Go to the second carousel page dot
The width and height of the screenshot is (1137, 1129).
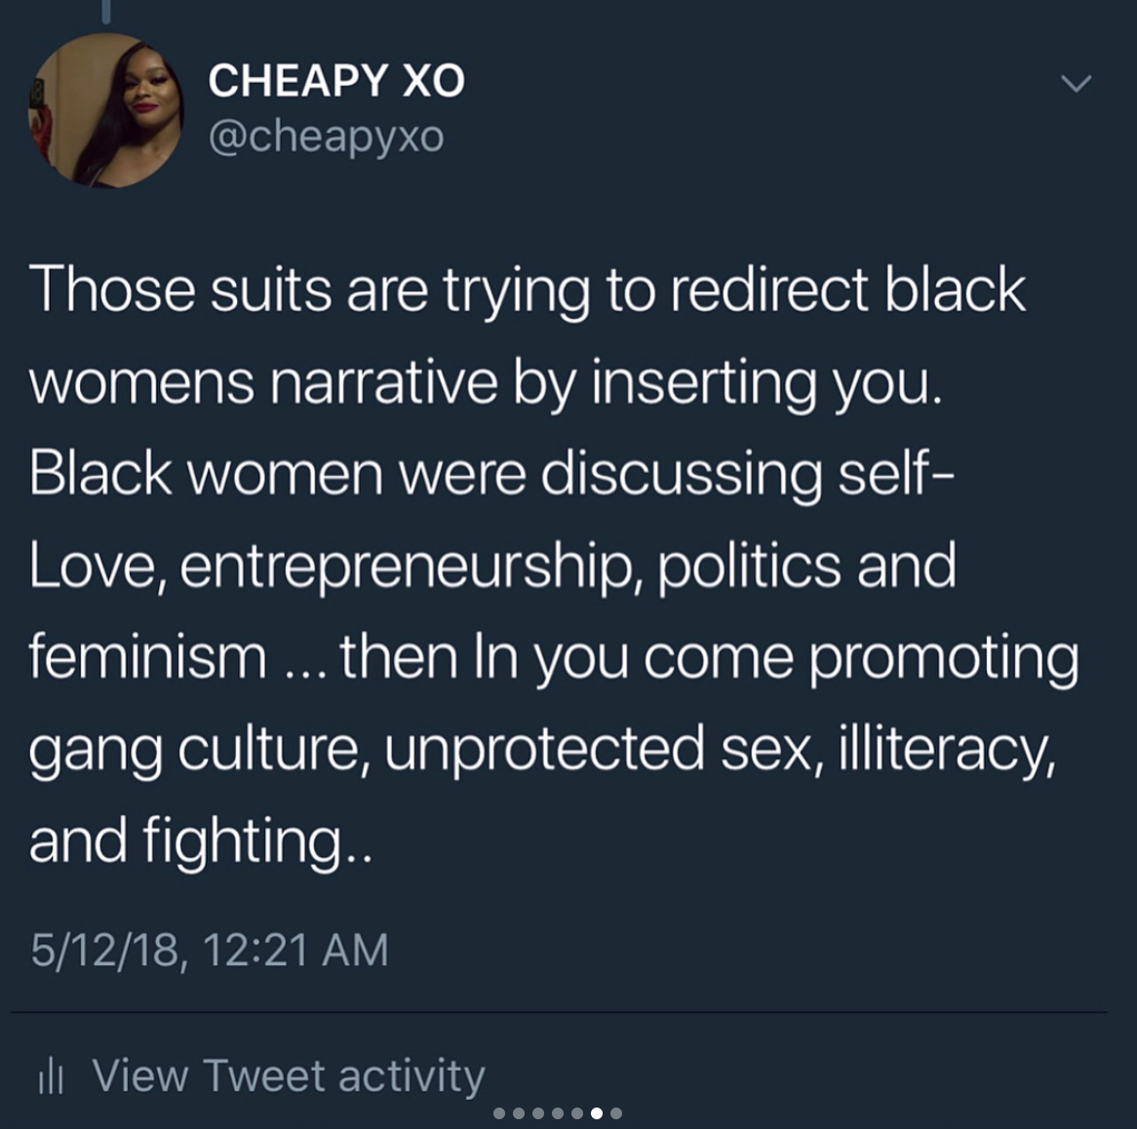point(519,1113)
